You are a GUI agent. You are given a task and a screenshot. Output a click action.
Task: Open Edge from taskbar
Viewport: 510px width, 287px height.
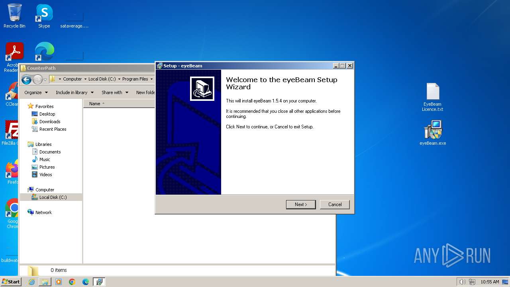[x=86, y=282]
